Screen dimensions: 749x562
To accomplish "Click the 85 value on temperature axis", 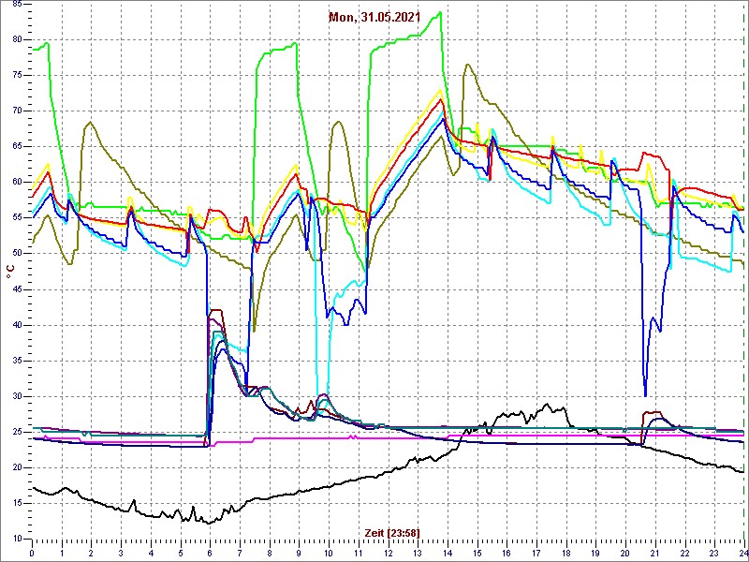I will pos(18,4).
